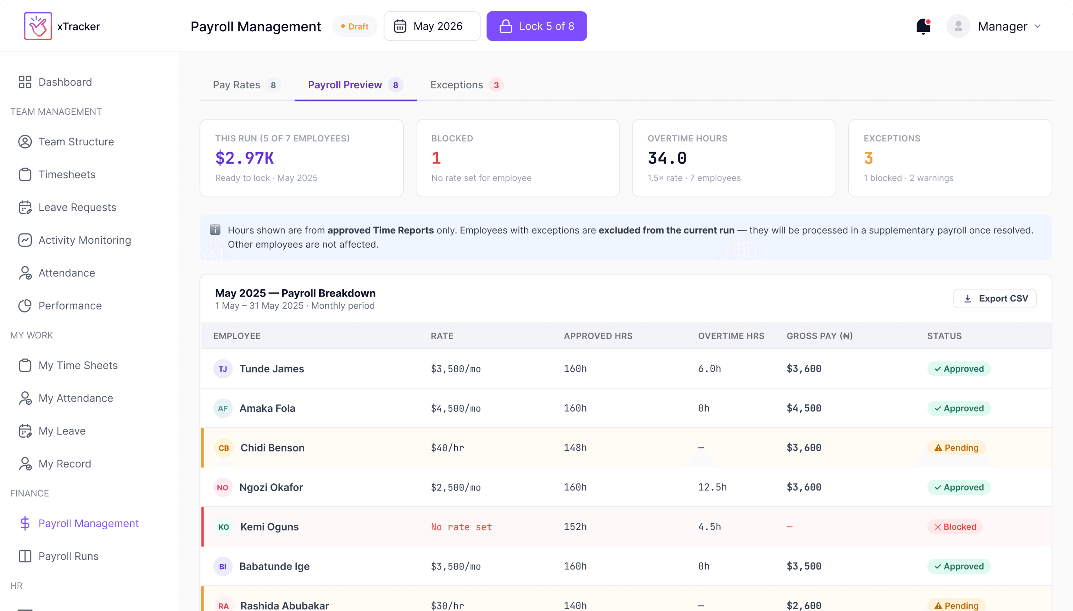The width and height of the screenshot is (1073, 611).
Task: Open Dashboard in the sidebar
Action: pyautogui.click(x=65, y=82)
